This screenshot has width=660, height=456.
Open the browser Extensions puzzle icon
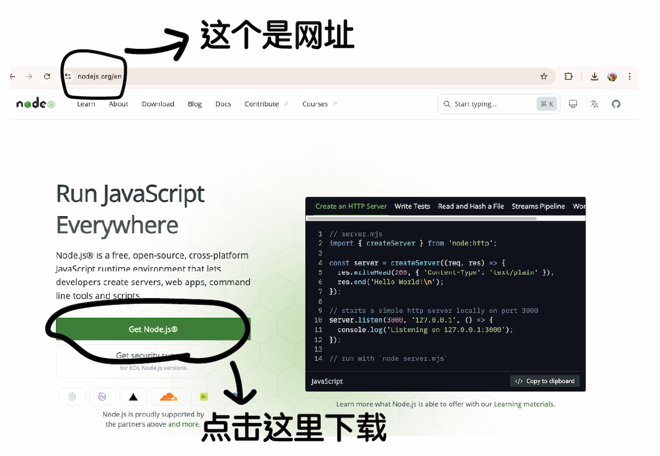point(568,76)
